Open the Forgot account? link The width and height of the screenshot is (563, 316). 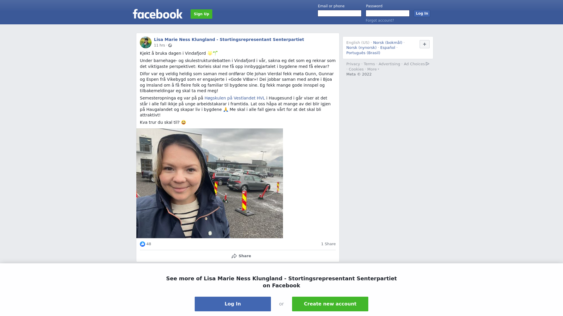380,20
